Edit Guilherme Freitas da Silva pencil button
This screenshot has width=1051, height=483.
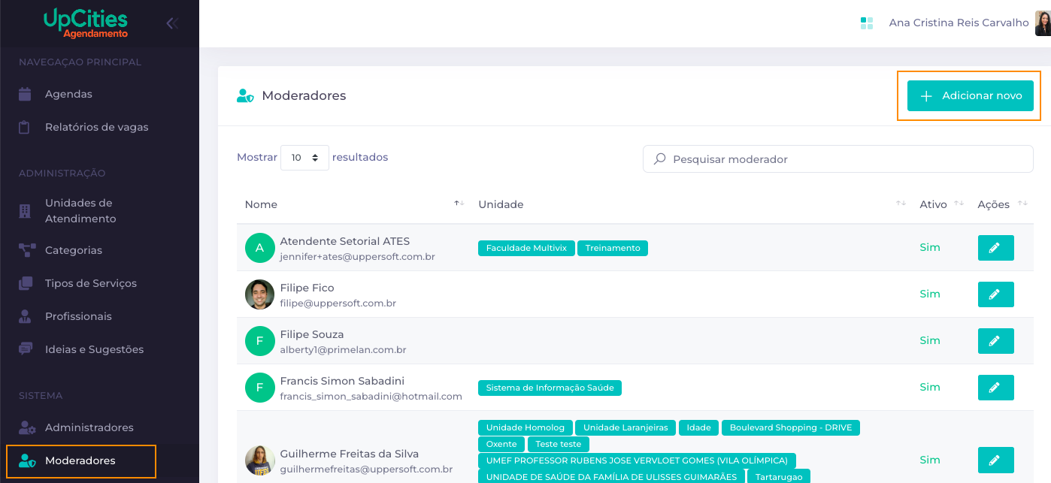click(x=995, y=460)
